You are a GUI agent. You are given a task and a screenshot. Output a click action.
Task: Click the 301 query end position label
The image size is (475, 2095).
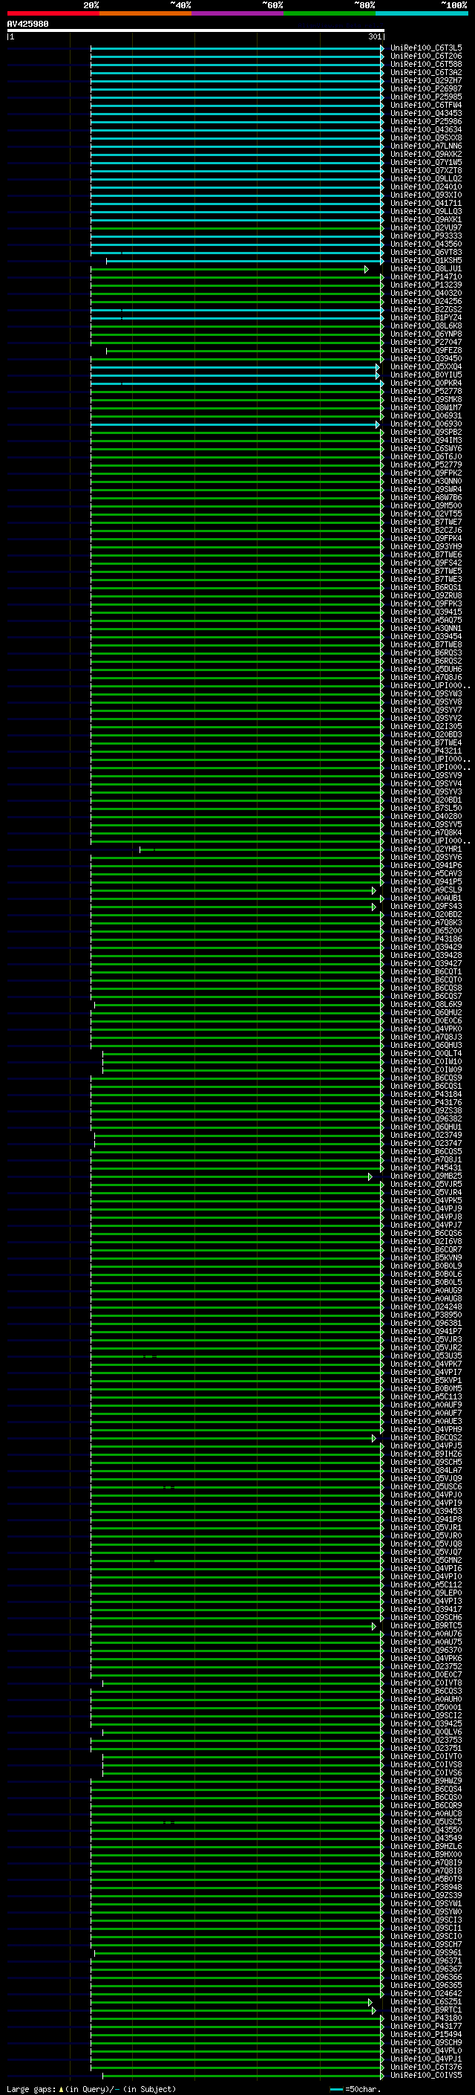tap(374, 36)
